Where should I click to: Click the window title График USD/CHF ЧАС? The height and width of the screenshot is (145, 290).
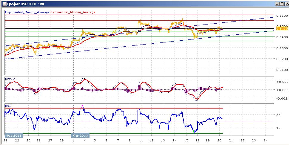pyautogui.click(x=26, y=4)
